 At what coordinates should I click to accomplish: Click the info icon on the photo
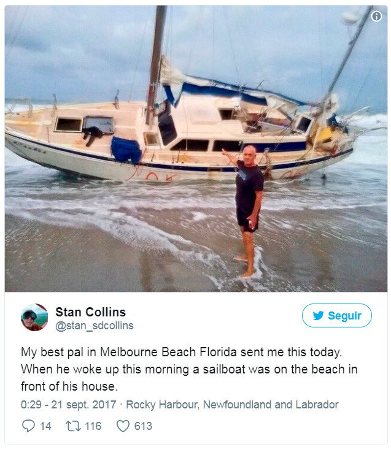pos(376,16)
